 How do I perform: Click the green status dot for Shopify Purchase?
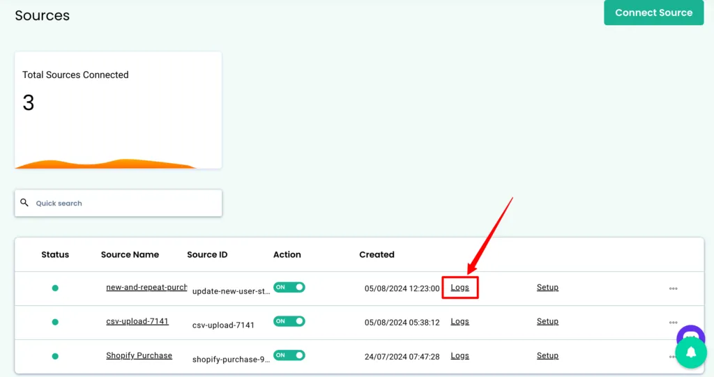[55, 357]
